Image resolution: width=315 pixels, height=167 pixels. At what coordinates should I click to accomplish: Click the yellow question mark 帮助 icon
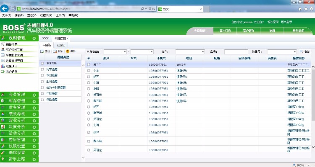pos(68,51)
